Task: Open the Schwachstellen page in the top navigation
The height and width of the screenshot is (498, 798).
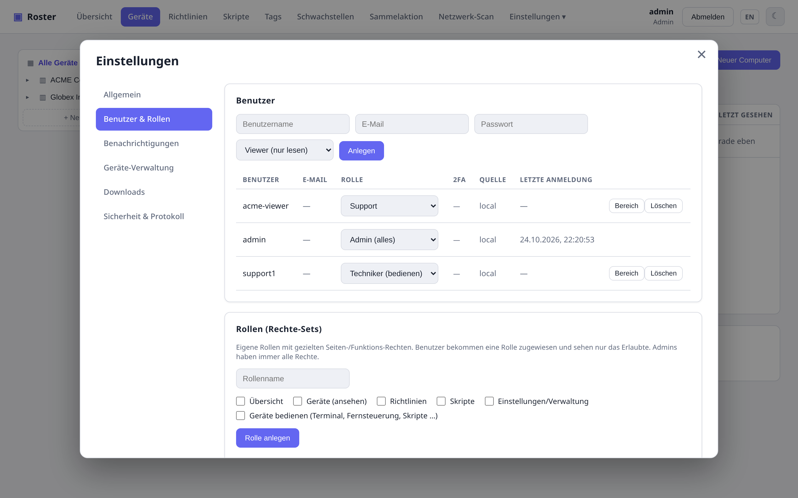Action: tap(325, 17)
